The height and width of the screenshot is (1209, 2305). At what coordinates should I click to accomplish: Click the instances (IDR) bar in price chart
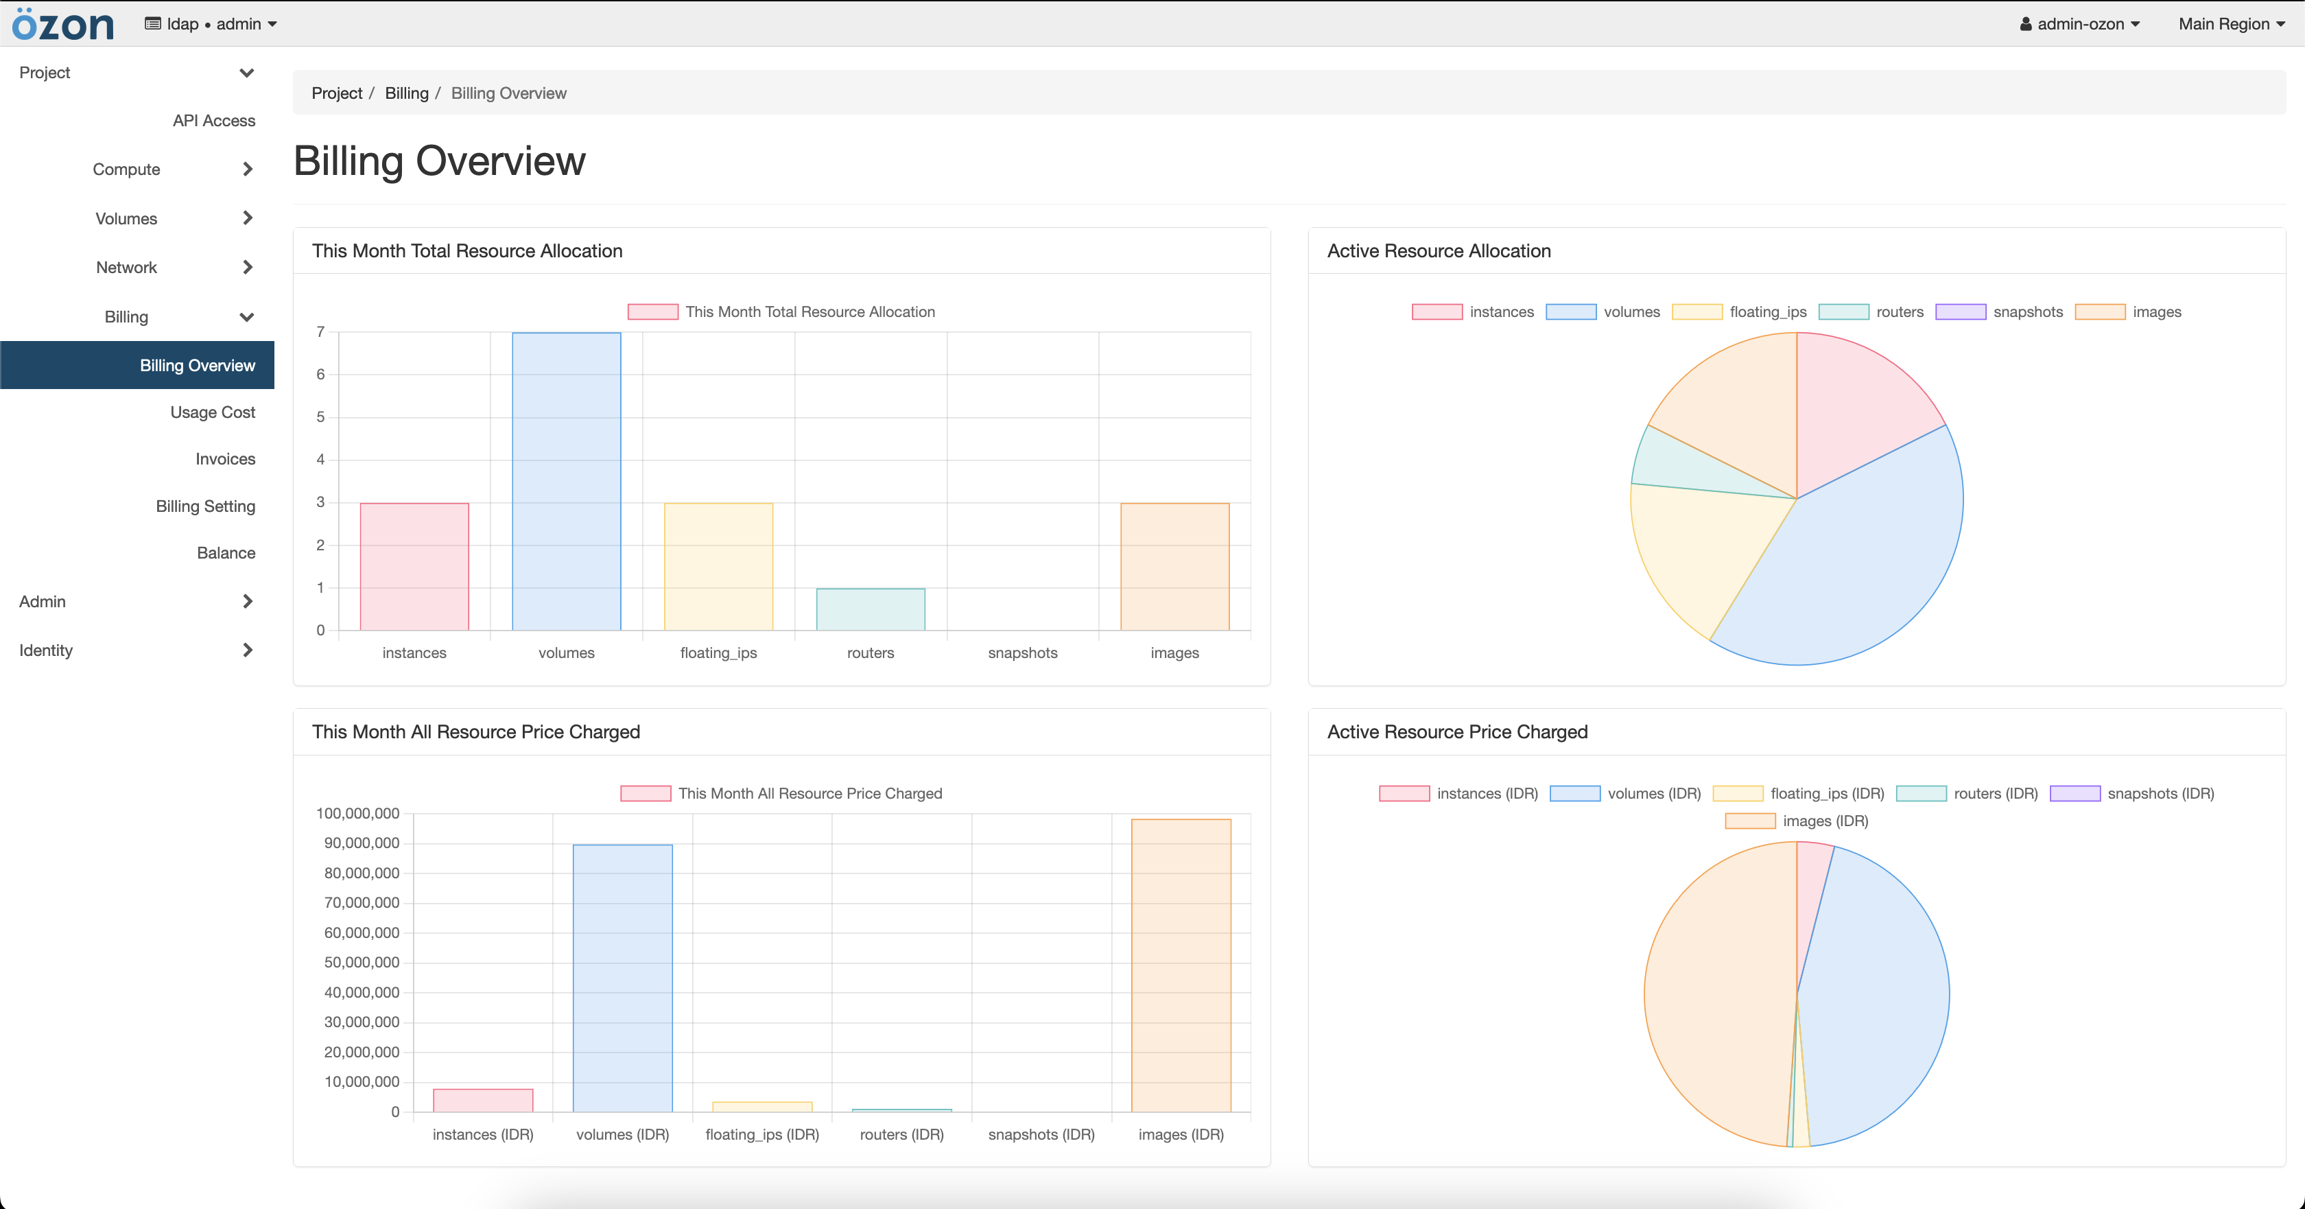483,1100
